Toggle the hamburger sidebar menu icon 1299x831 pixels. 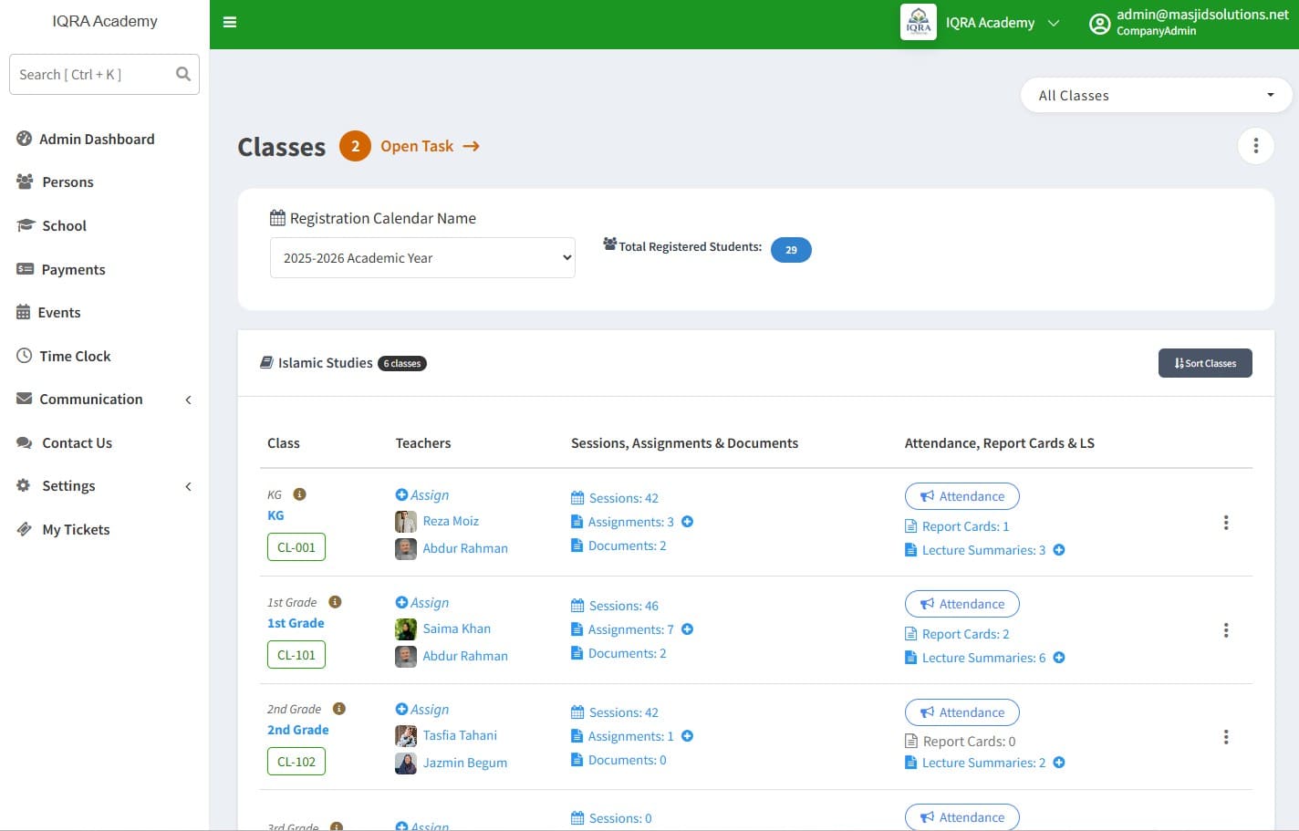click(230, 22)
